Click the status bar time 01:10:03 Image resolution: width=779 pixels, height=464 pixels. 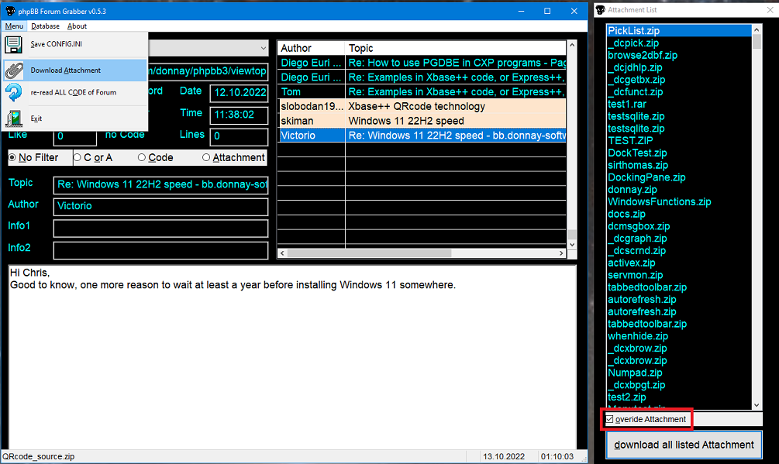point(557,456)
